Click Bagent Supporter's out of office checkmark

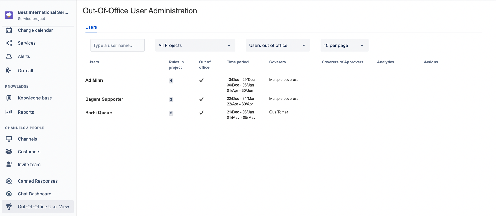202,99
